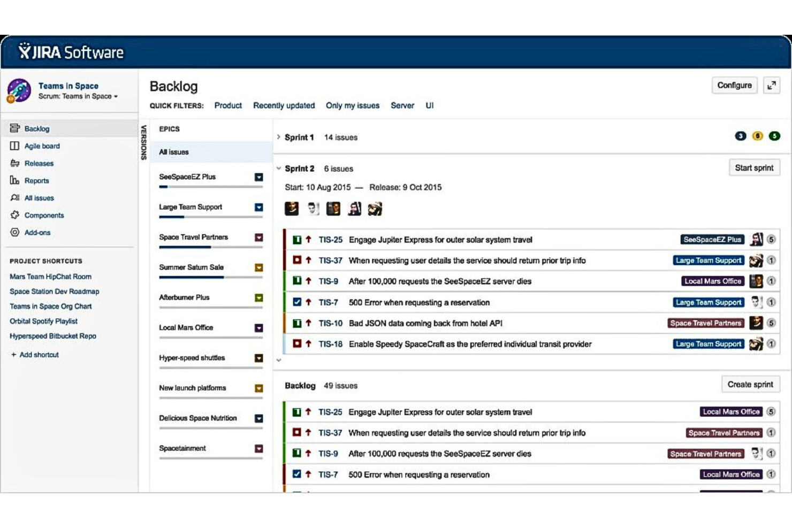Click assignee avatar on TIS-10 row
Screen dimensions: 792x528
click(x=756, y=323)
